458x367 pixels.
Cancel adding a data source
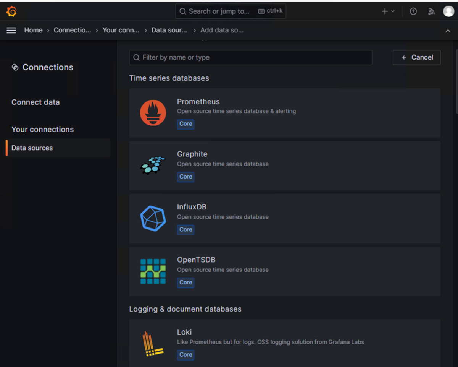click(x=417, y=57)
